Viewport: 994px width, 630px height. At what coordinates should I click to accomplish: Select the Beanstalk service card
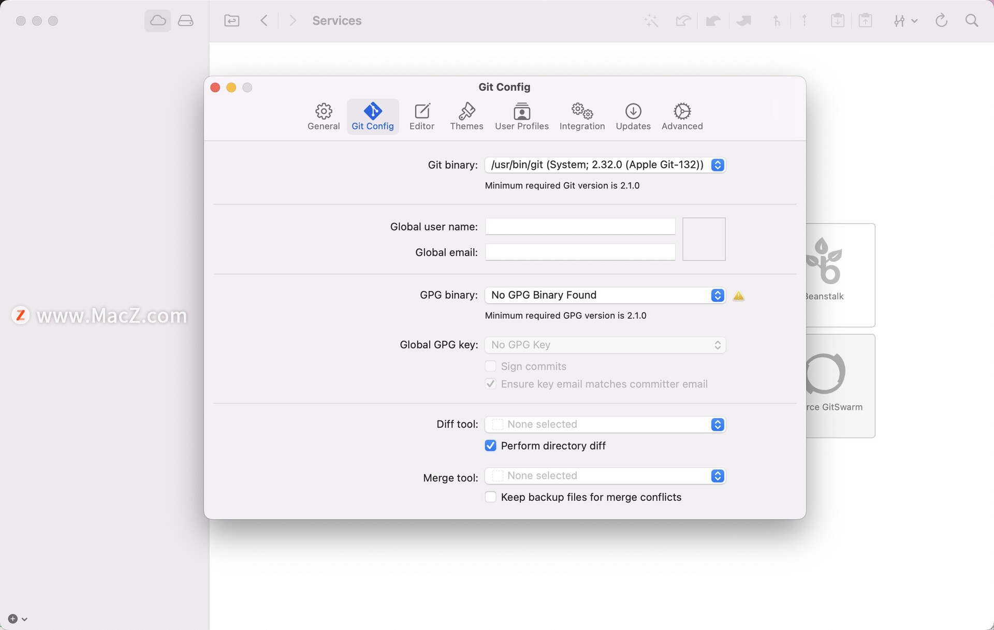point(840,275)
